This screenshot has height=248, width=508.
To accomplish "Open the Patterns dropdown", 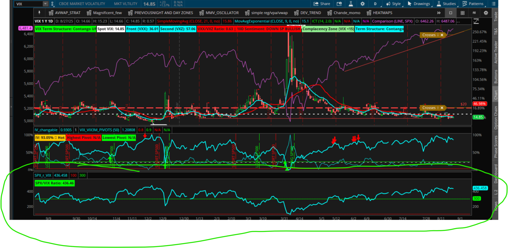I will [473, 4].
